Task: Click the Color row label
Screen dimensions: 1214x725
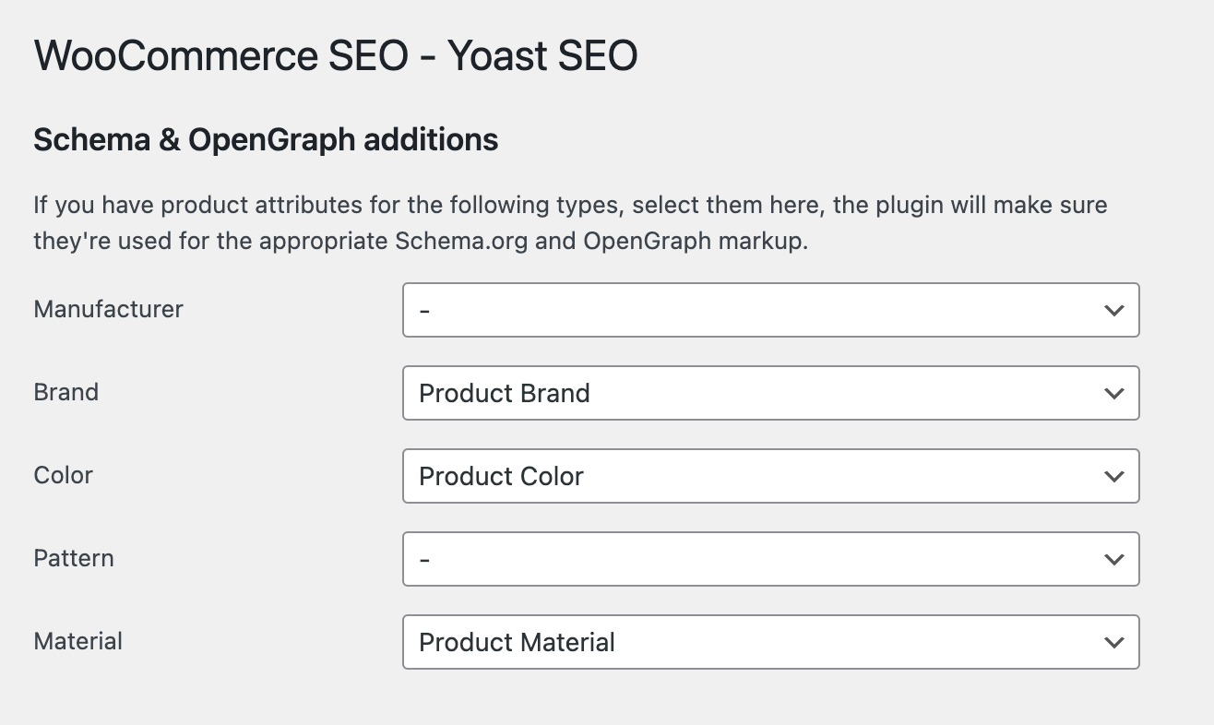Action: [x=63, y=475]
